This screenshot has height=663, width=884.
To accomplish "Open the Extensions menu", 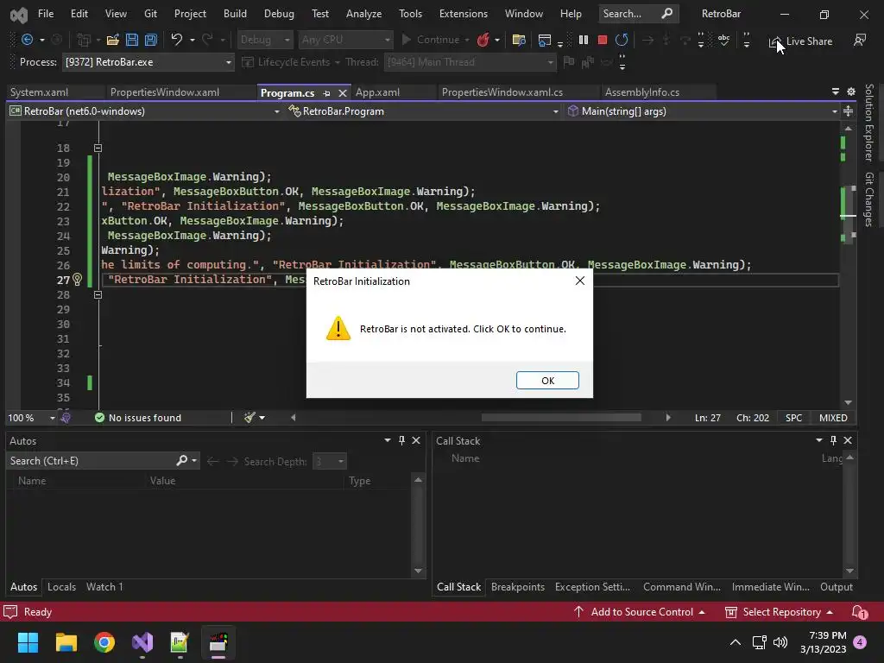I will click(x=464, y=14).
